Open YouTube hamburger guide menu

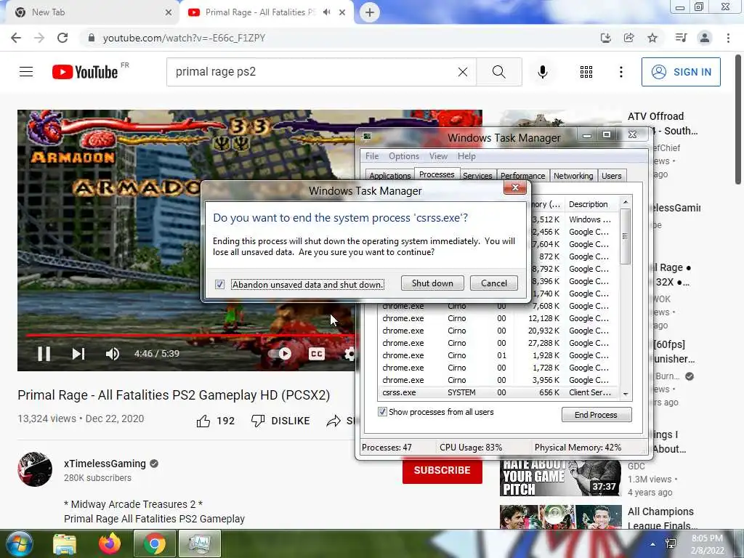click(26, 72)
